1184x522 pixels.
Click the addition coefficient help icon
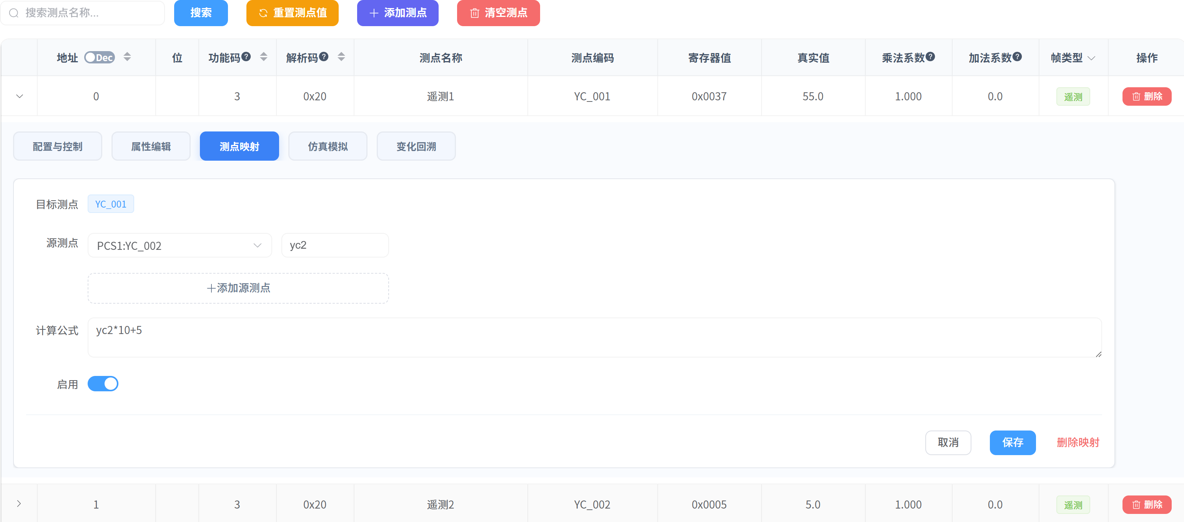[1017, 57]
